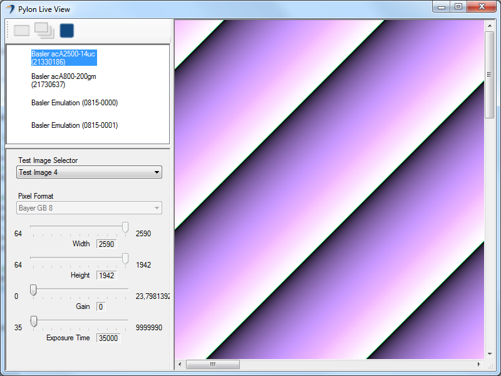Click the Height slider thumb
Screen dimensions: 501x376
click(x=125, y=259)
